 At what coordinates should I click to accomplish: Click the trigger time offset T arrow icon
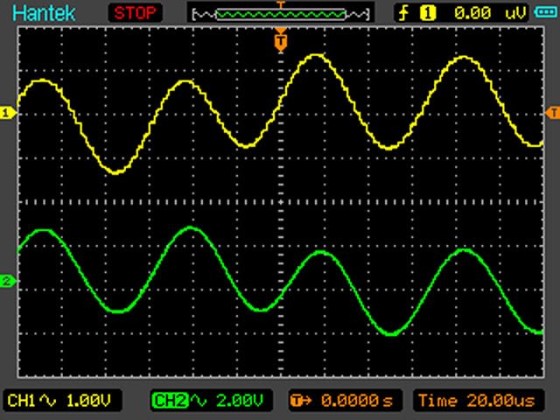pos(300,401)
